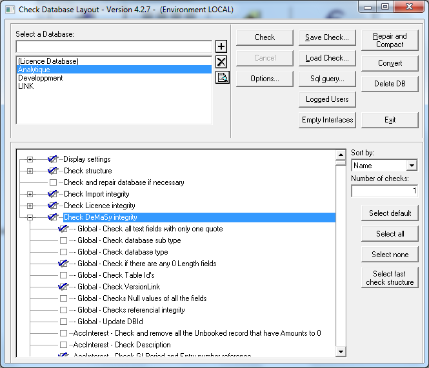Enable Global - Checks Null values checkbox
The image size is (429, 368).
pos(63,298)
